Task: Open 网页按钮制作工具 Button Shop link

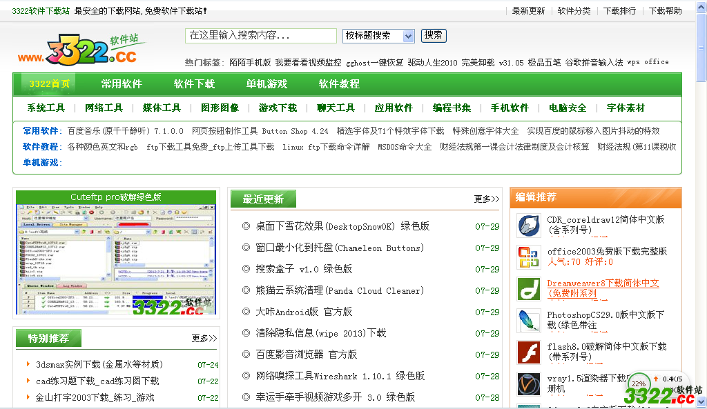Action: [260, 131]
